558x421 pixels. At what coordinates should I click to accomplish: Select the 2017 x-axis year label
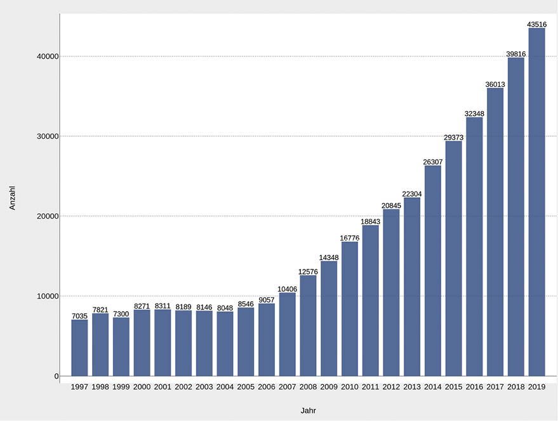(x=495, y=387)
